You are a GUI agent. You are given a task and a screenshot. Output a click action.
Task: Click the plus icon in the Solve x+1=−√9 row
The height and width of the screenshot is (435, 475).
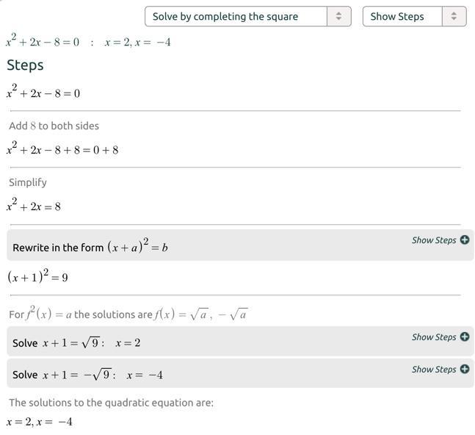pyautogui.click(x=465, y=369)
